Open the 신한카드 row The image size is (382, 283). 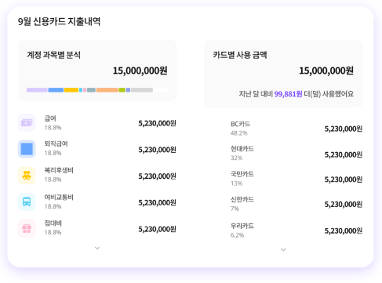297,204
